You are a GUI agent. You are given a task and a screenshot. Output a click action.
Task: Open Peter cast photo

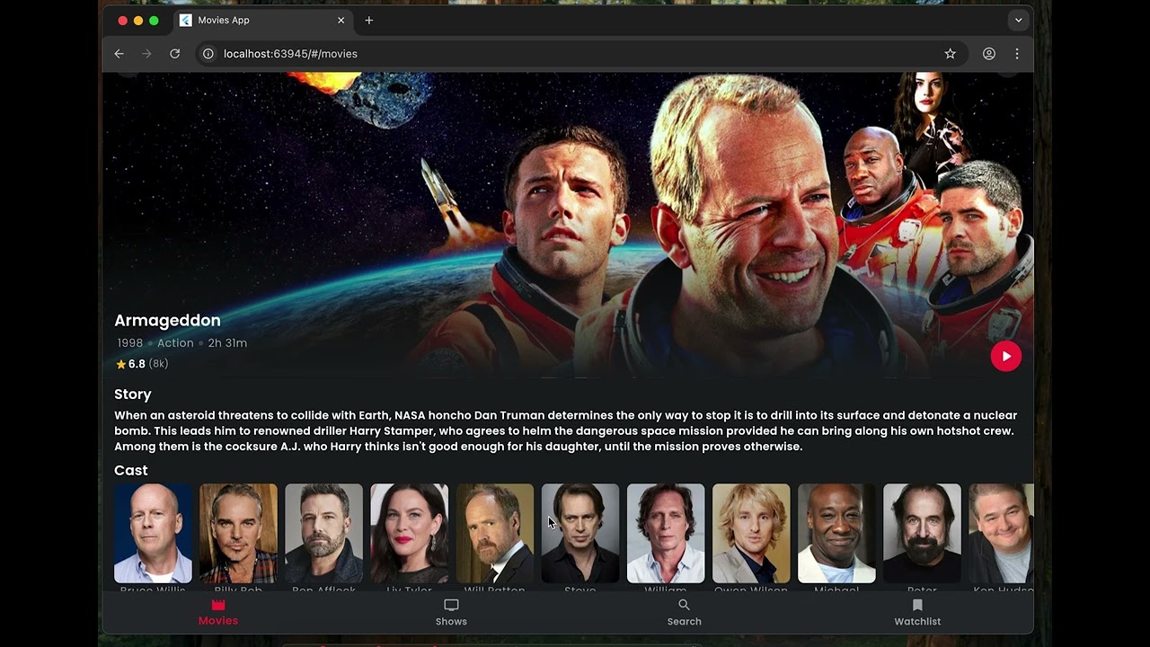[922, 533]
